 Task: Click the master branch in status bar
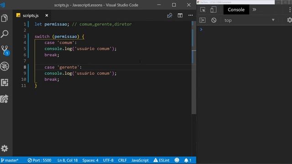(10, 160)
